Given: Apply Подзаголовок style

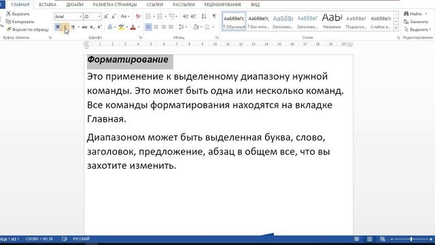Looking at the screenshot, I should click(x=356, y=21).
